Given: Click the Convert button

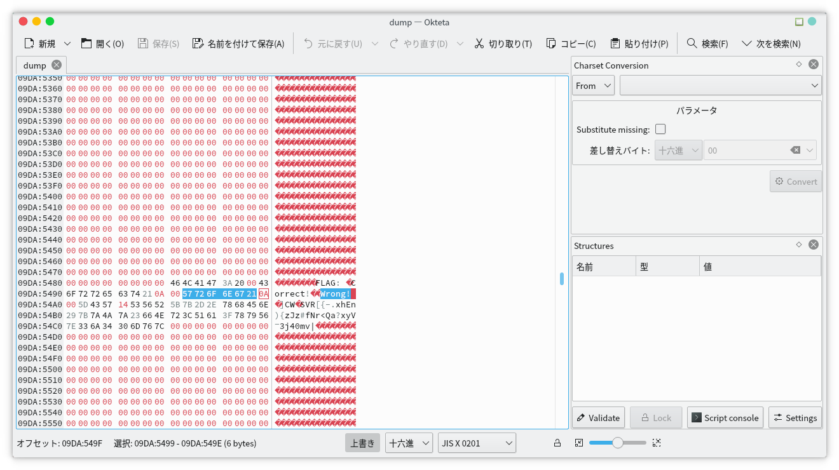Looking at the screenshot, I should click(x=796, y=181).
